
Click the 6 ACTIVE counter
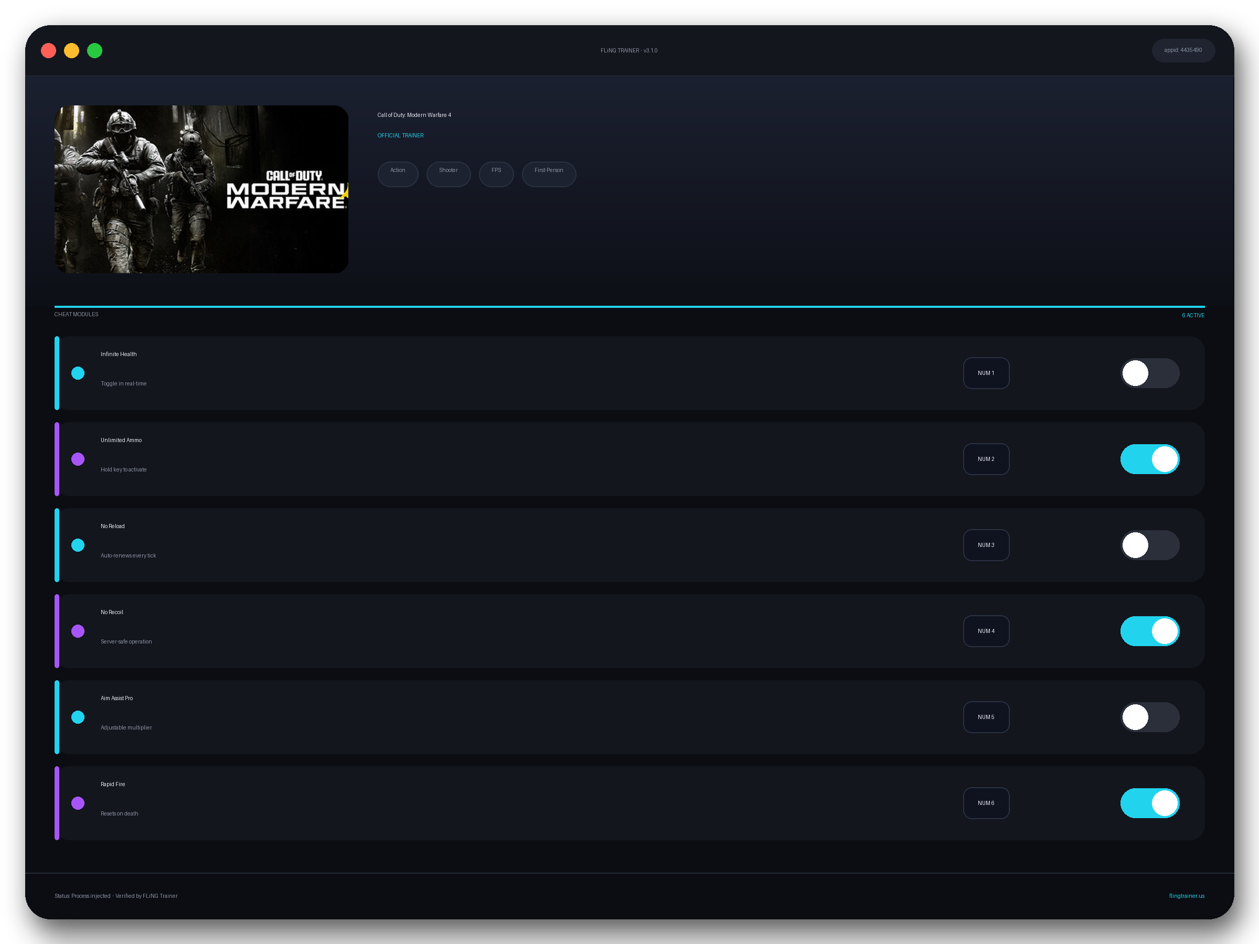click(x=1192, y=315)
